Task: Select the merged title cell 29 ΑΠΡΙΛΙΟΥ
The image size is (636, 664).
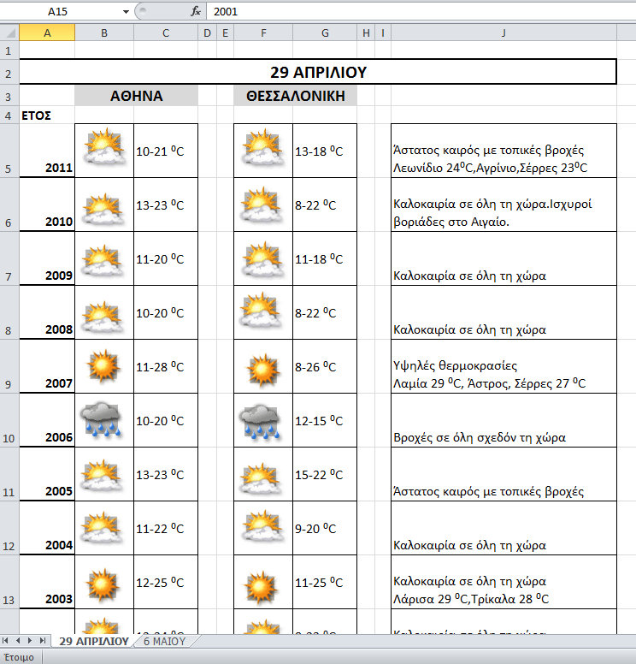Action: tap(317, 72)
